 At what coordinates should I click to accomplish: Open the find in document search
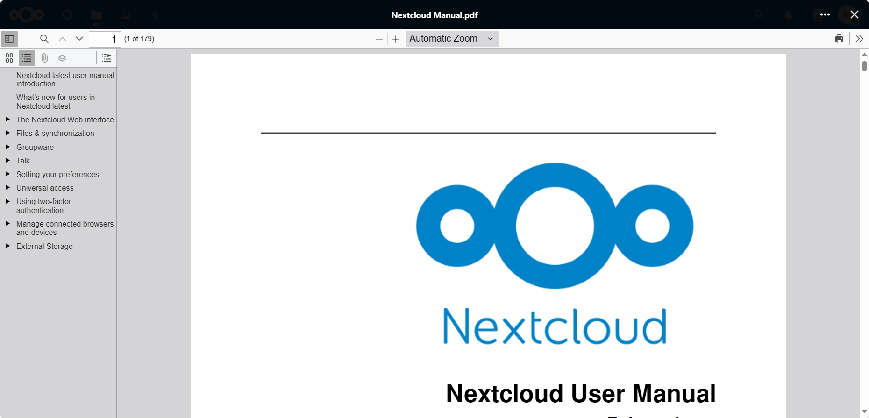44,39
